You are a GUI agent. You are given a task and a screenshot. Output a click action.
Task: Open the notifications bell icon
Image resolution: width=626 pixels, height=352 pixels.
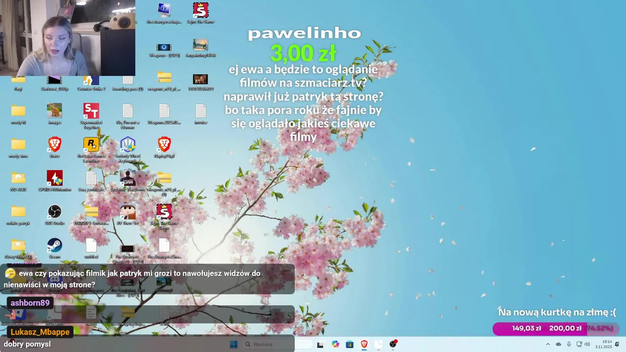pos(617,344)
